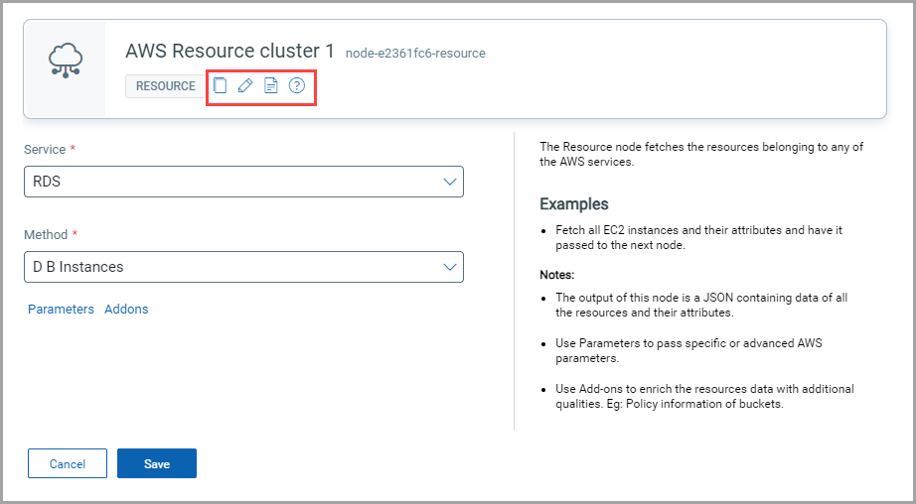The width and height of the screenshot is (916, 504).
Task: Open the Addons link
Action: click(126, 310)
